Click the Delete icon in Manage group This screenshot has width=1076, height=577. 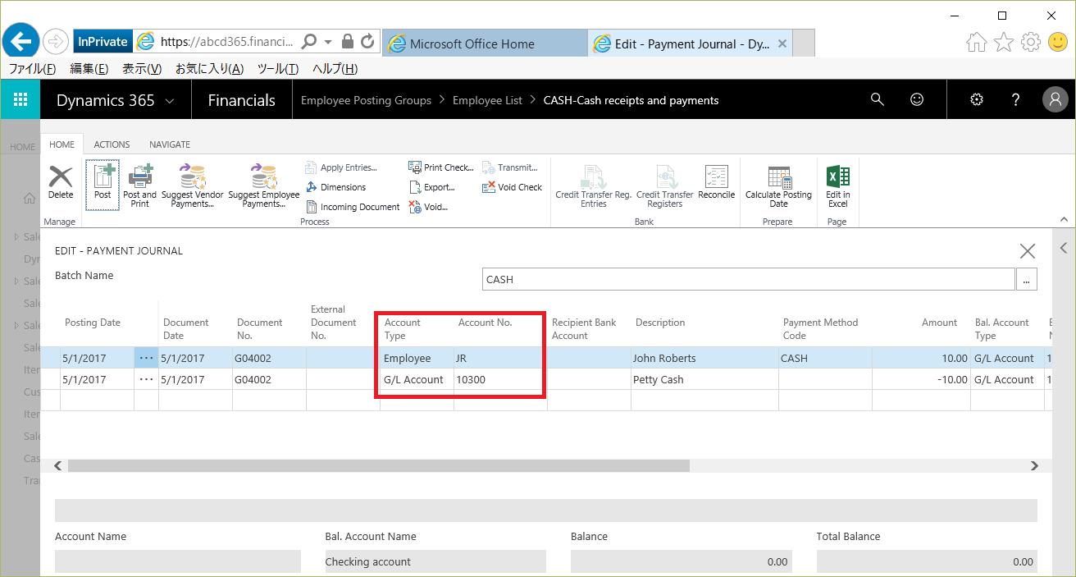click(x=61, y=177)
